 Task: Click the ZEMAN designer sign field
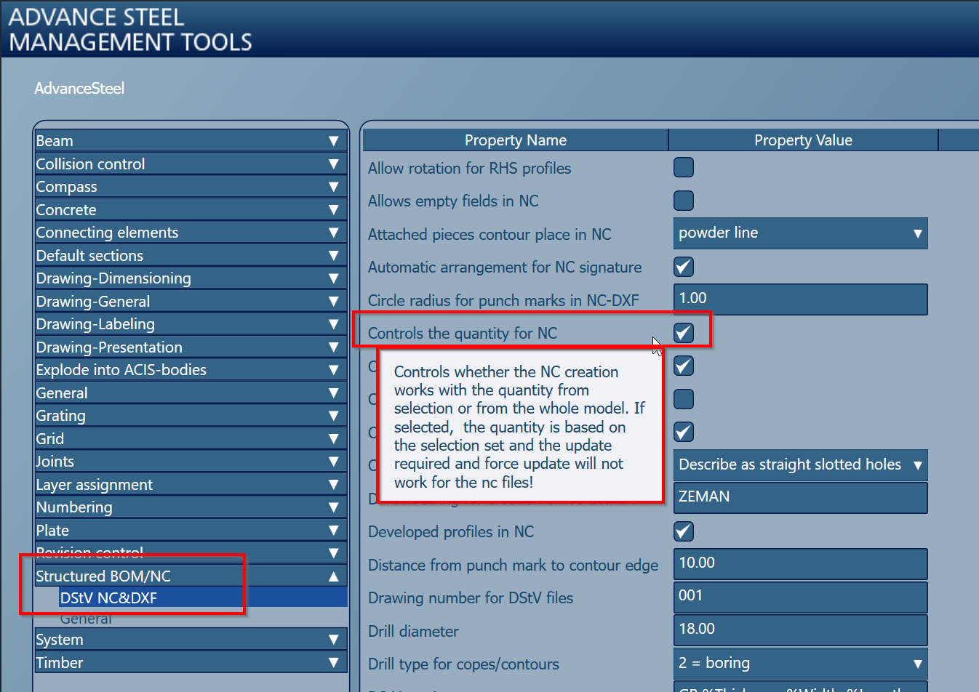pos(800,497)
